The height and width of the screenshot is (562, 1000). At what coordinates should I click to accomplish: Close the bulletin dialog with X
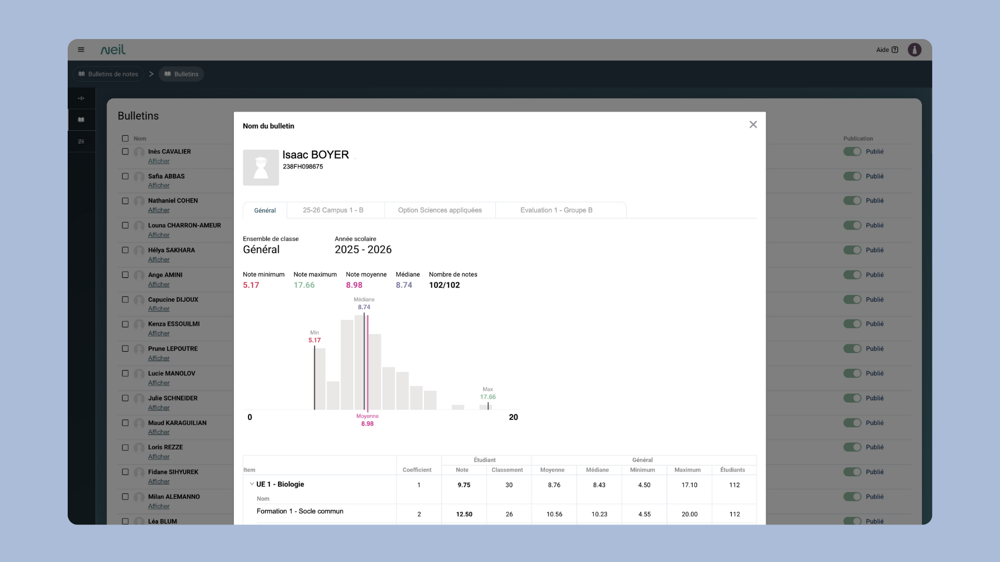753,125
